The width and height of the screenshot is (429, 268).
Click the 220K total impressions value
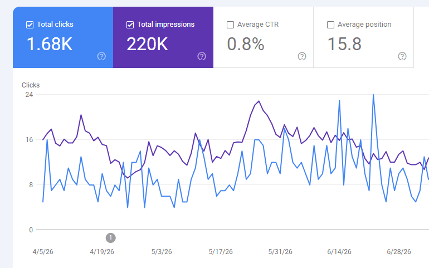[147, 44]
